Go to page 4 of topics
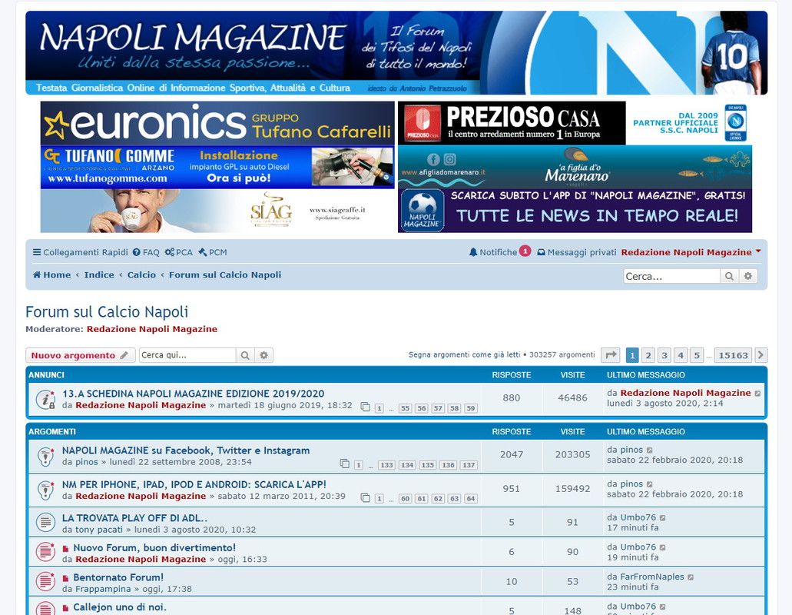This screenshot has width=792, height=615. click(x=681, y=355)
